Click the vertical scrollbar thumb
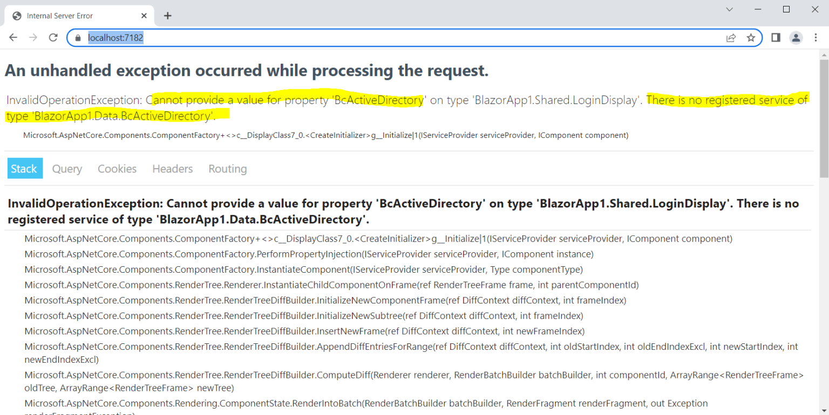Screen dimensions: 829x415 pos(824,119)
